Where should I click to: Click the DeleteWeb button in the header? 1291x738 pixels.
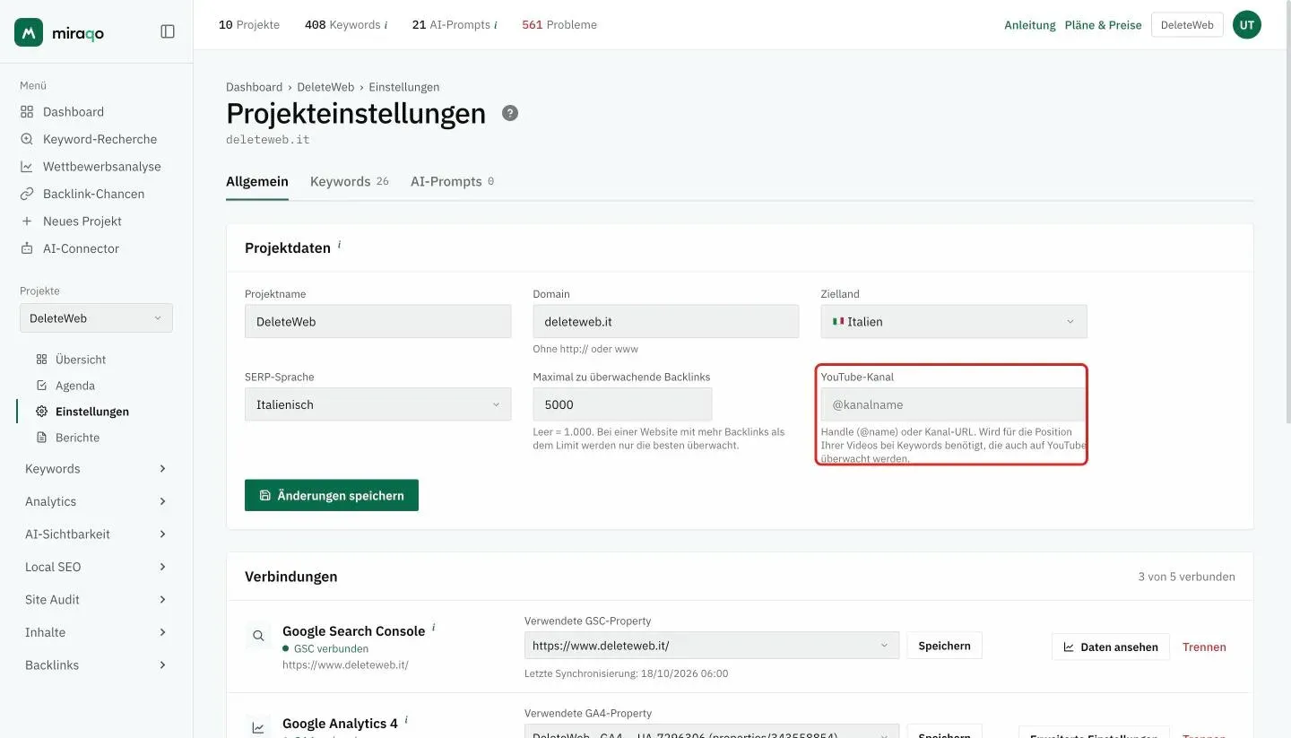(x=1187, y=25)
